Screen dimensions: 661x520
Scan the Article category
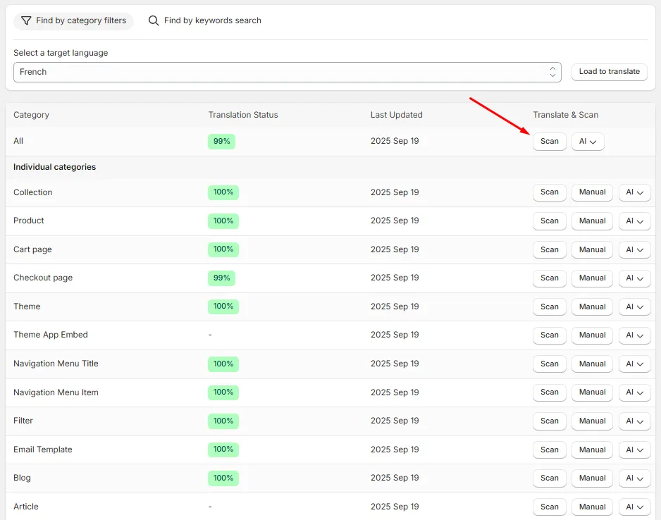[549, 507]
